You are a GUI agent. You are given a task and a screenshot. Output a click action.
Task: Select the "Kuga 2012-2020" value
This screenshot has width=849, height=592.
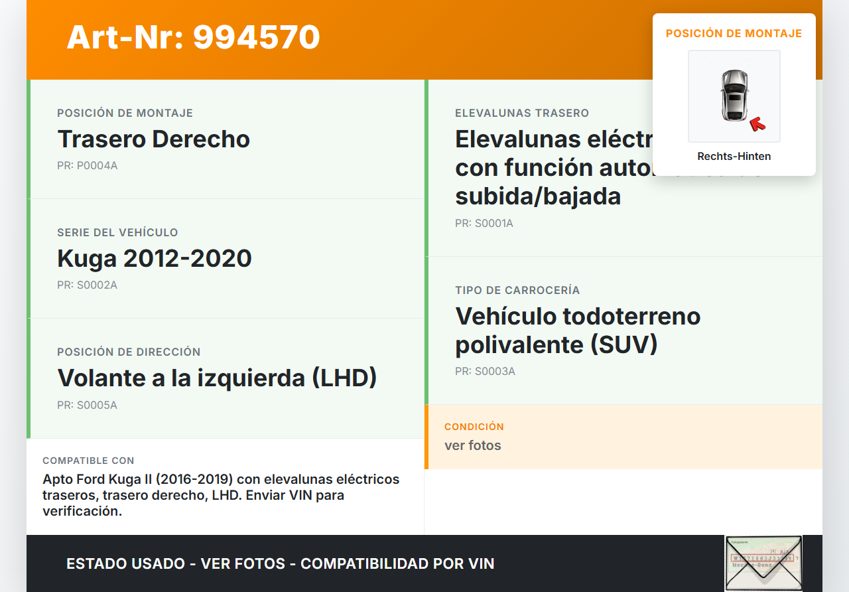(x=155, y=258)
